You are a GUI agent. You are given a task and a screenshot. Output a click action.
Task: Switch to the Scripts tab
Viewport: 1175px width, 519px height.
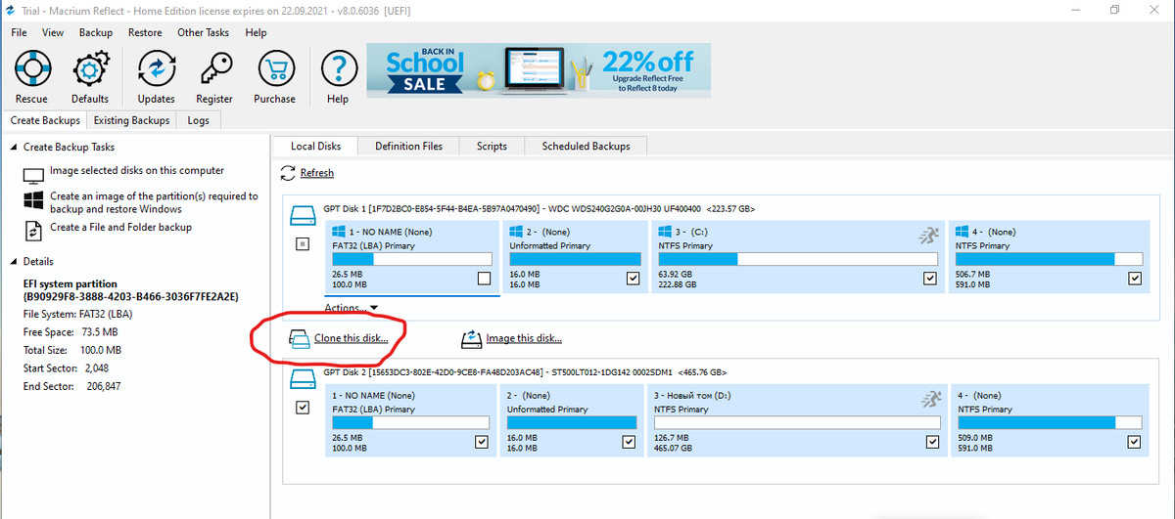coord(492,146)
